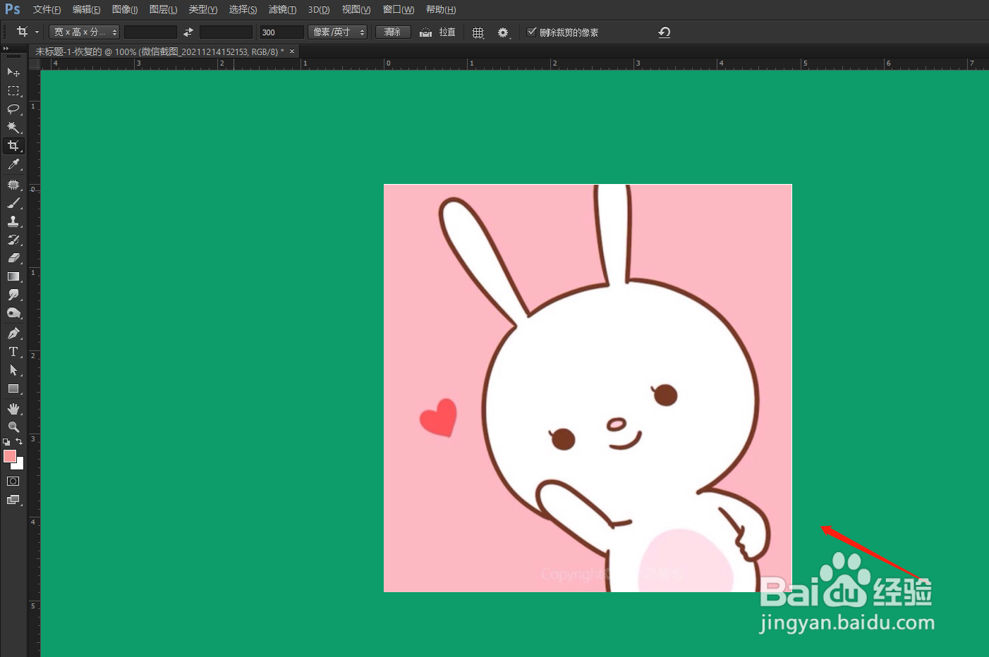
Task: Click the resolution field showing 300
Action: [281, 32]
